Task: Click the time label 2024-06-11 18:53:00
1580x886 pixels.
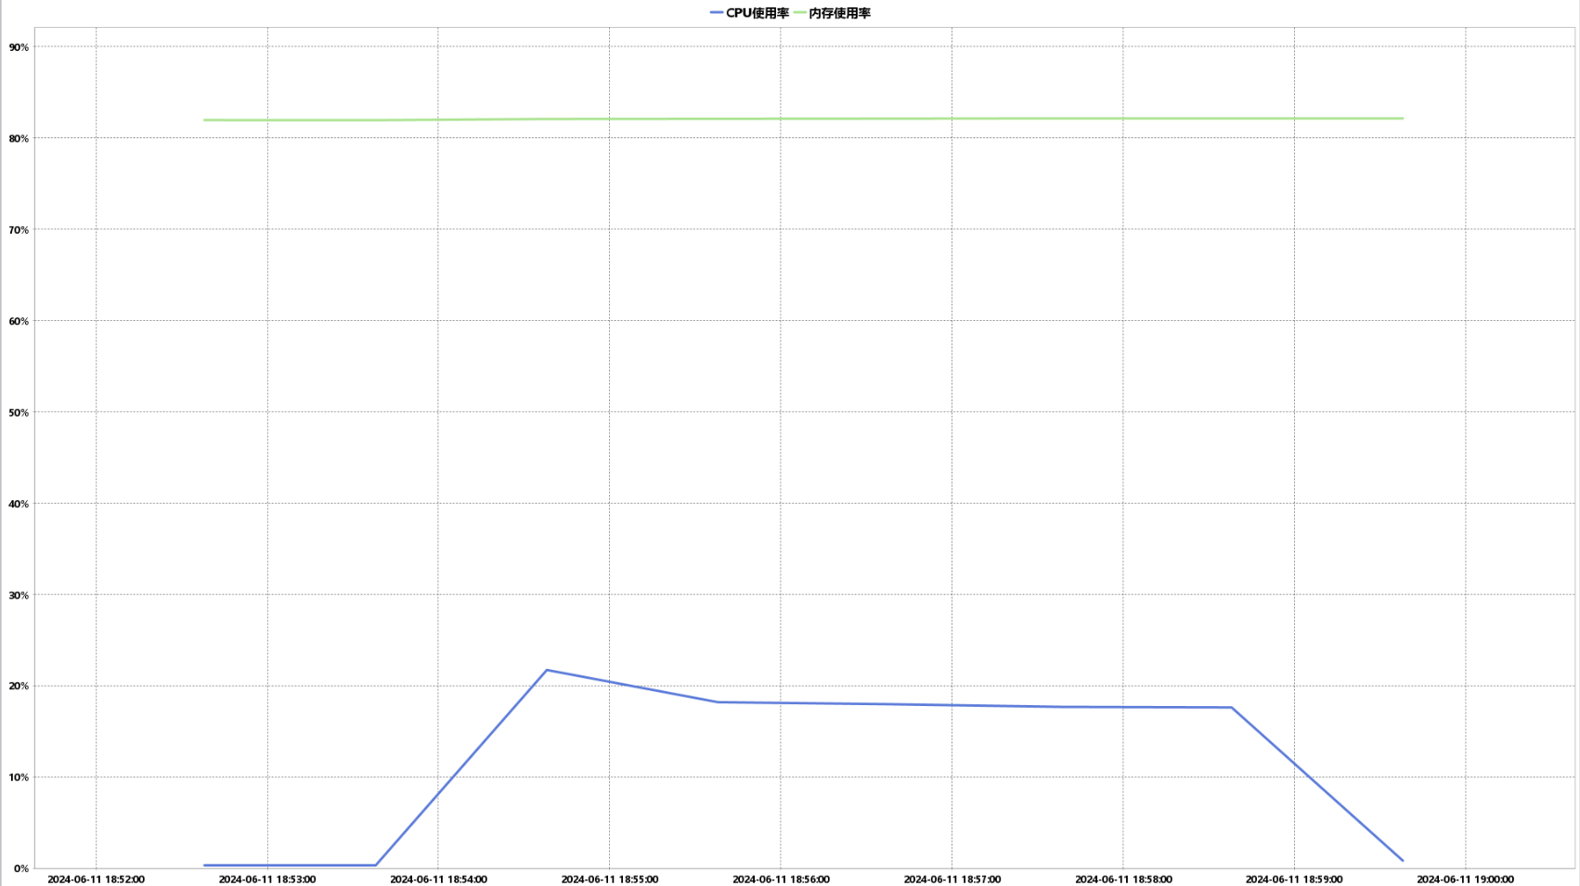Action: (x=267, y=880)
